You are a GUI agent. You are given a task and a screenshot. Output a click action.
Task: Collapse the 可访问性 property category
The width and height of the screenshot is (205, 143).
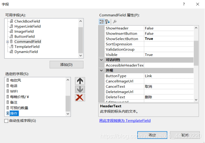[101, 60]
